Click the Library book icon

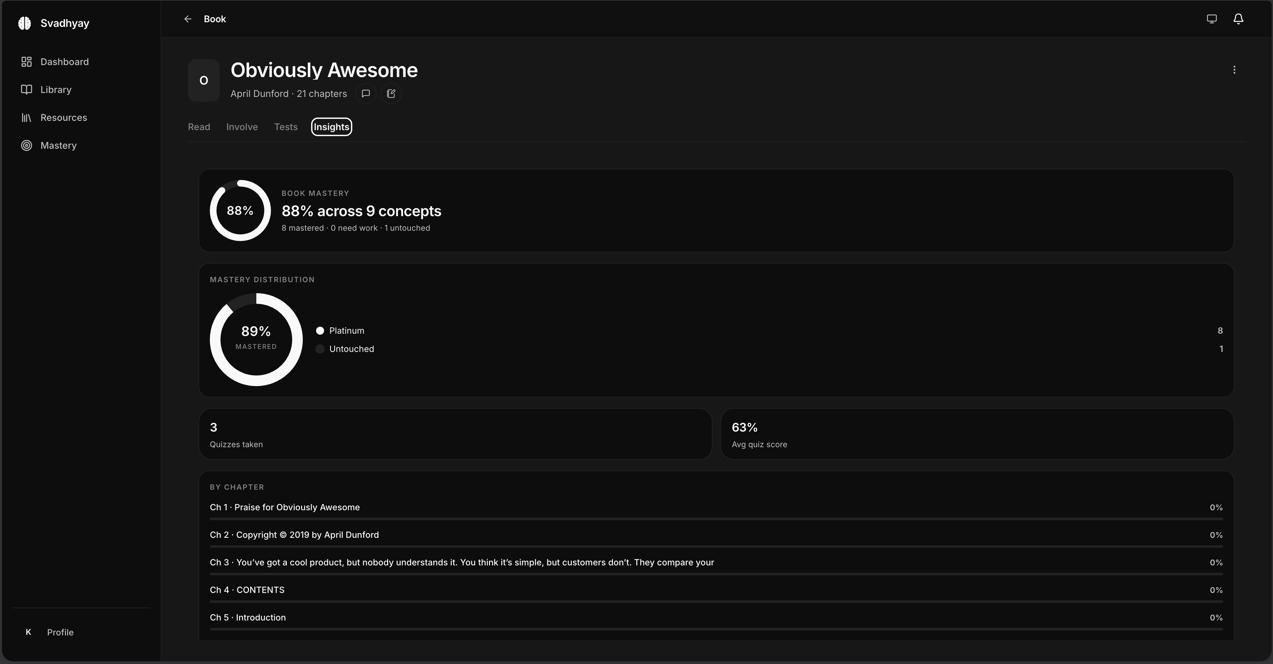click(x=27, y=89)
